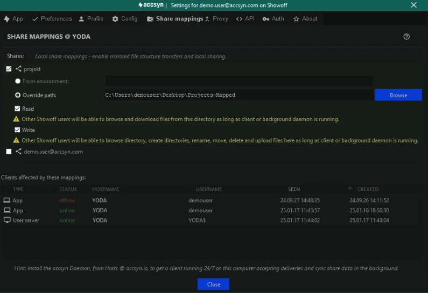The image size is (428, 293).
Task: Click the scrollbar down arrow of clients table
Action: (422, 257)
